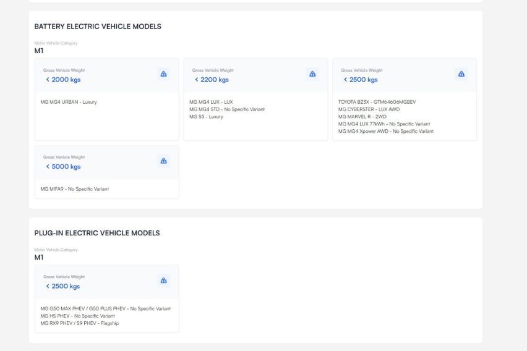Click 'MG MG4 URBAN - Luxury' entry
The width and height of the screenshot is (527, 351).
pyautogui.click(x=69, y=102)
